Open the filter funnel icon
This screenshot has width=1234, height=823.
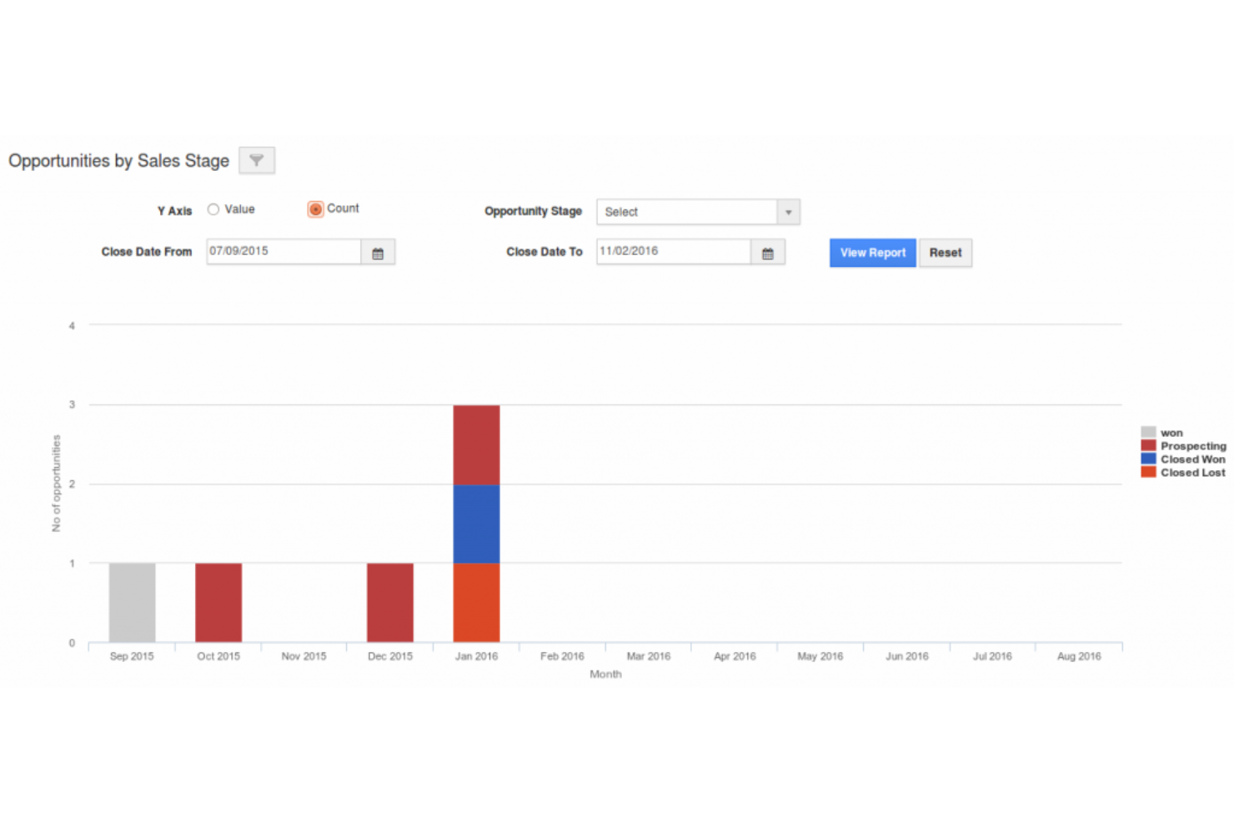tap(256, 160)
